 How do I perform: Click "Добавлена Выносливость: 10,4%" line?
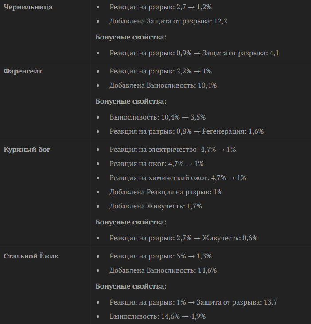[x=163, y=85]
